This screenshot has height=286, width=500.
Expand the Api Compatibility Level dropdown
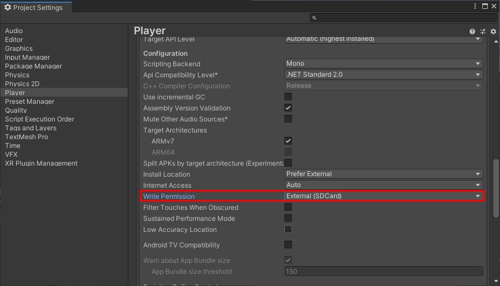[x=383, y=75]
